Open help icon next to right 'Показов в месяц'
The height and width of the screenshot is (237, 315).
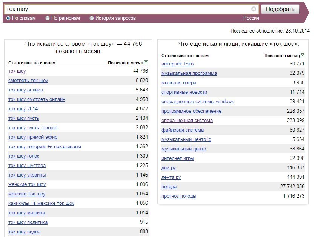303,55
